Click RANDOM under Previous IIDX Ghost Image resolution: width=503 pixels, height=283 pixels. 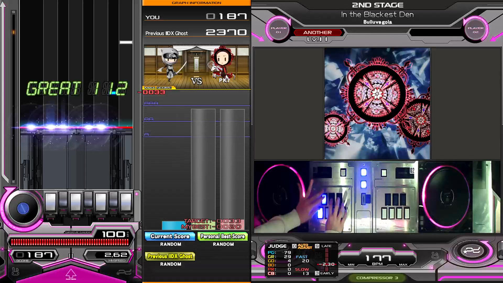[x=171, y=264]
